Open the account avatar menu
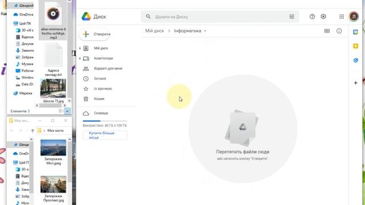365x205 pixels. click(354, 17)
